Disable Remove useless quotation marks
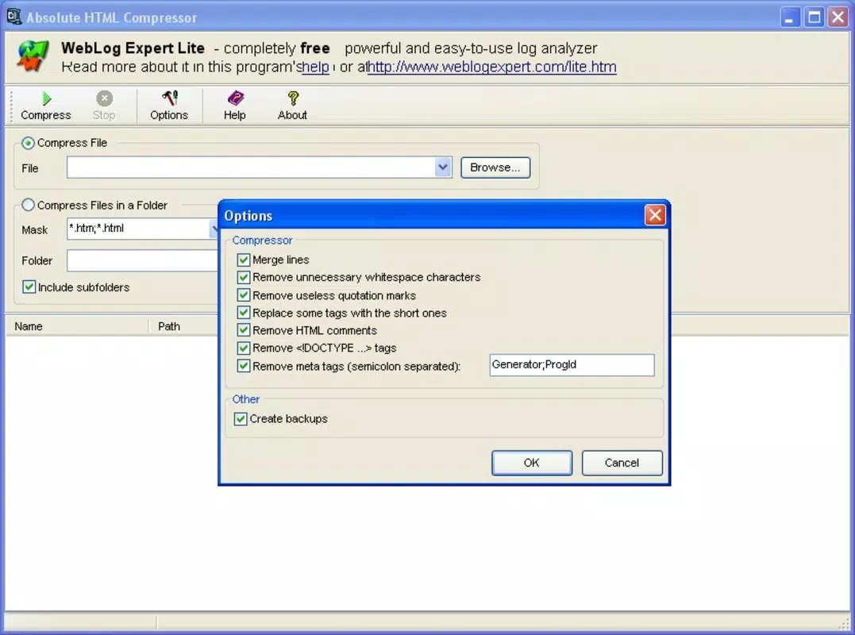The image size is (855, 635). tap(243, 295)
